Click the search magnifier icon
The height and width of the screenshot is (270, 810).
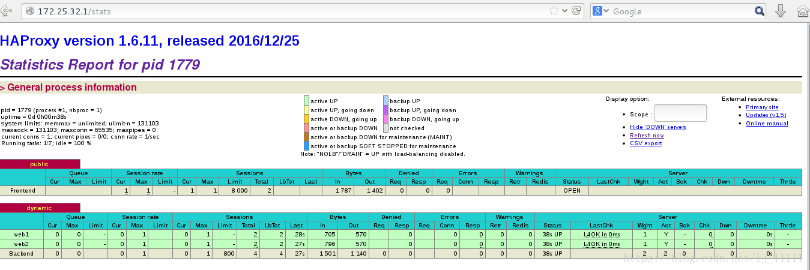(760, 11)
